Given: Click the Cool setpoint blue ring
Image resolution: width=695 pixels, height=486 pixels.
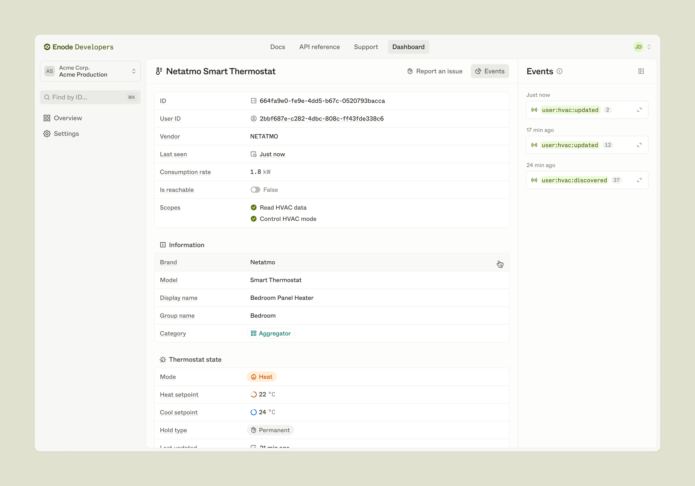Looking at the screenshot, I should coord(253,412).
